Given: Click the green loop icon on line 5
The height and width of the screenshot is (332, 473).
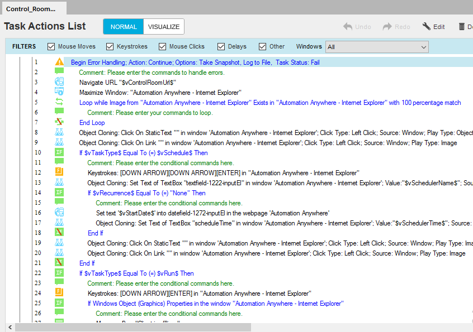Looking at the screenshot, I should (x=59, y=103).
